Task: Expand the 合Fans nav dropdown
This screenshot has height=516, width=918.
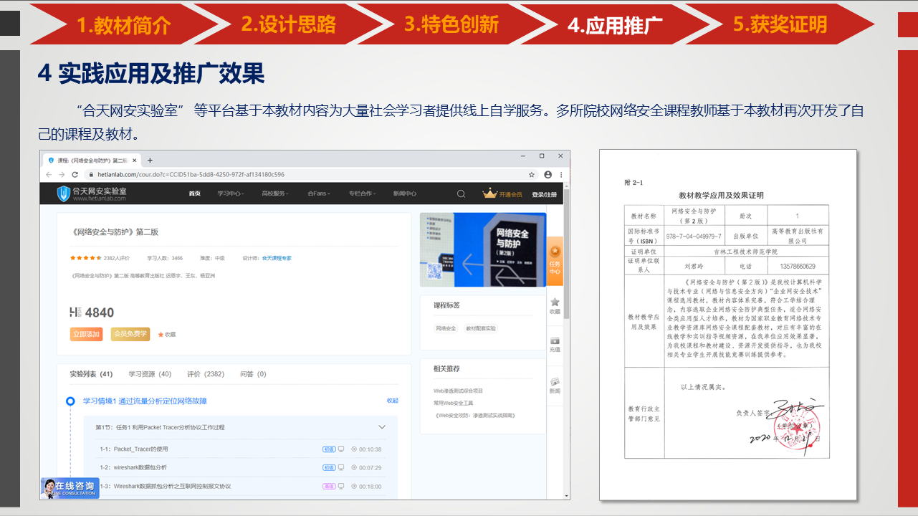Action: click(x=318, y=193)
